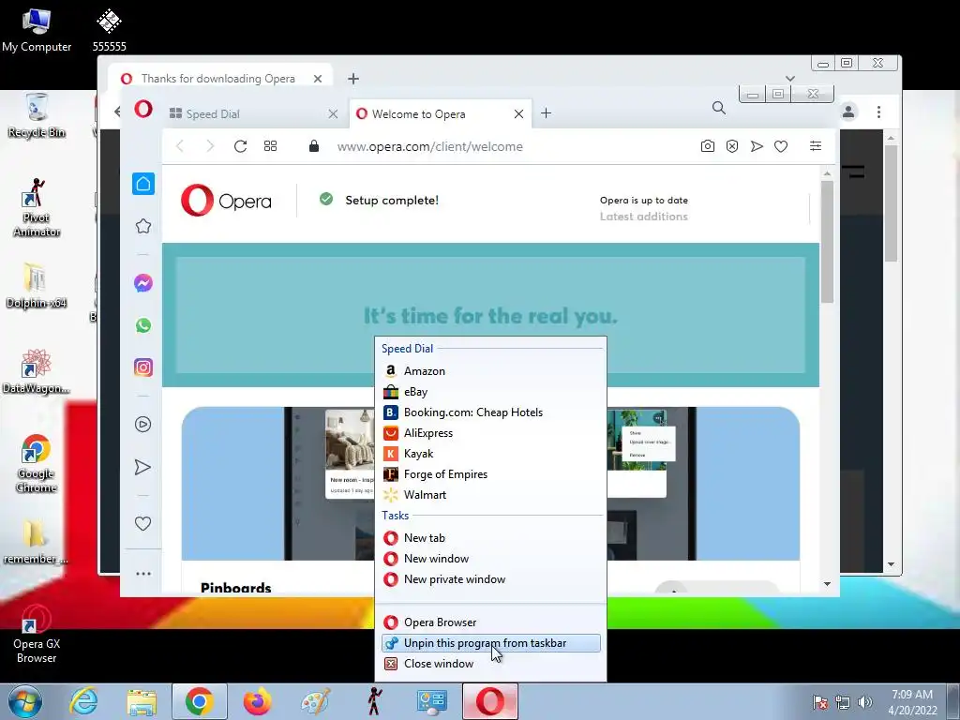Open Firefox from taskbar
Viewport: 960px width, 720px height.
(x=257, y=701)
